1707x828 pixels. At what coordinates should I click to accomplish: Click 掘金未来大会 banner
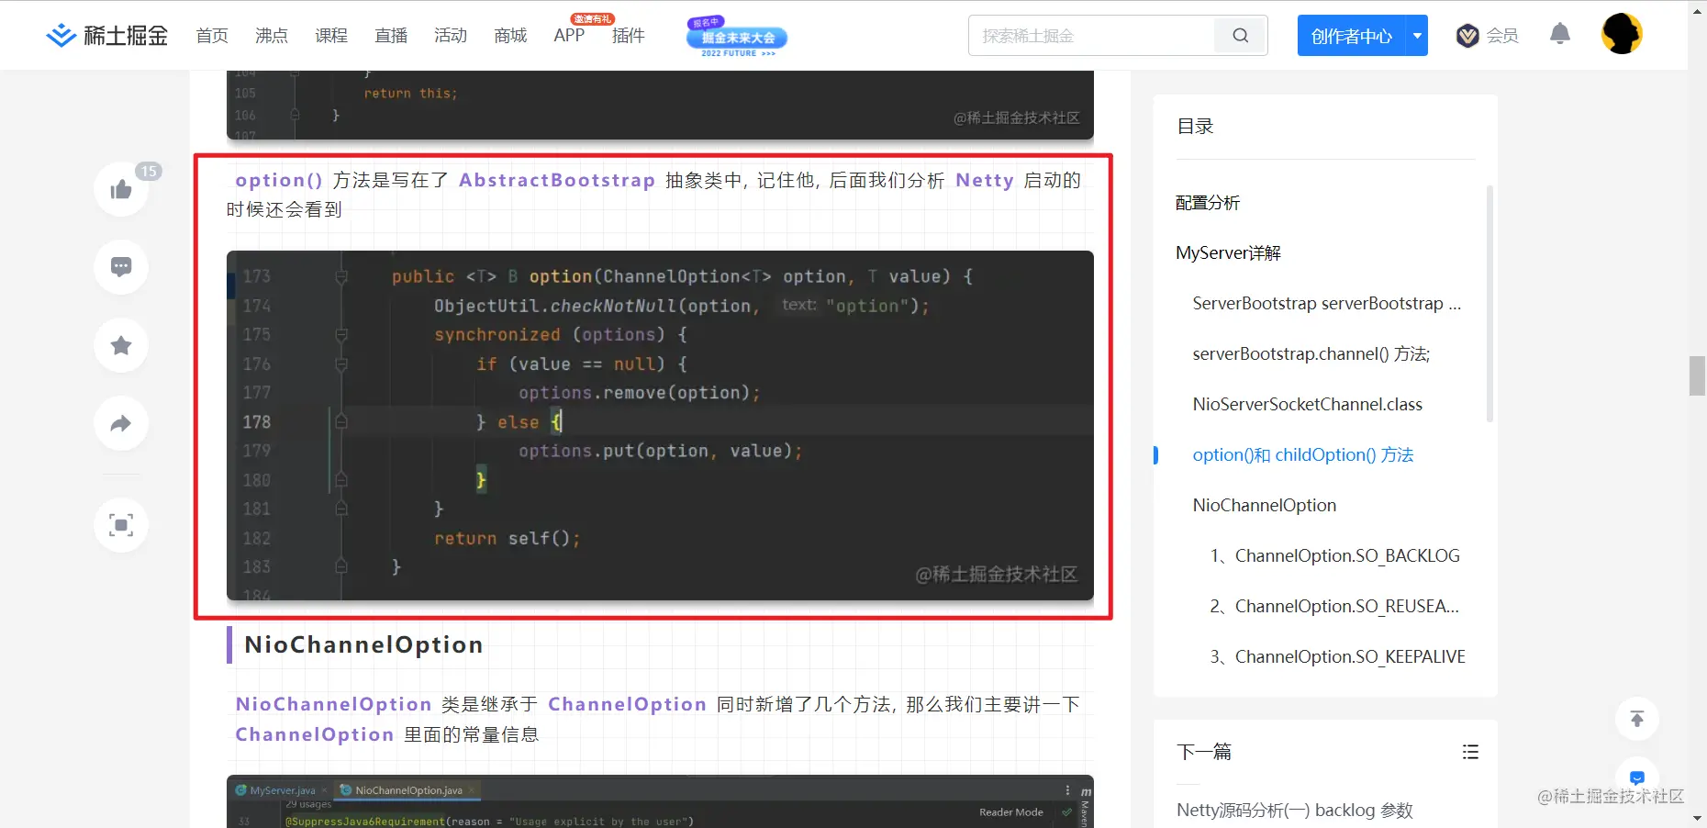tap(737, 38)
